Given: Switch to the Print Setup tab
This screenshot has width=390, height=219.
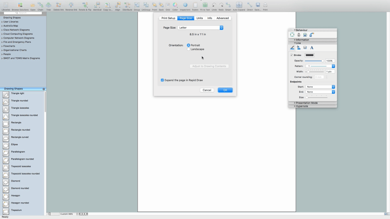Looking at the screenshot, I should pos(168,18).
